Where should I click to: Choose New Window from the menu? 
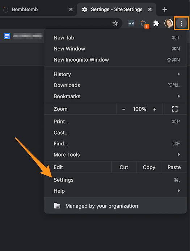point(115,49)
